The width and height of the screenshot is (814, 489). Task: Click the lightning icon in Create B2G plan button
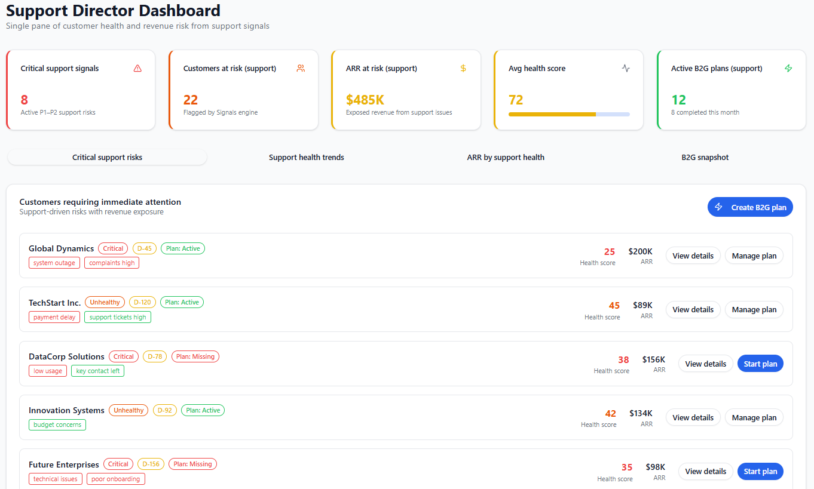(719, 207)
